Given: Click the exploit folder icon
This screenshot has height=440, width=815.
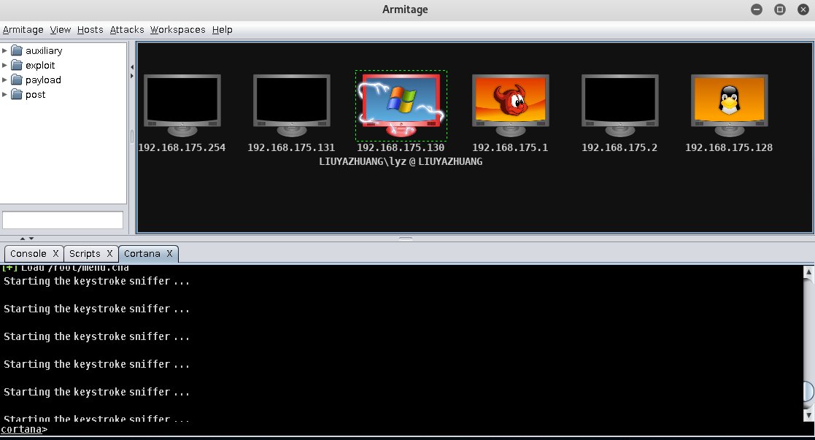Looking at the screenshot, I should point(18,65).
